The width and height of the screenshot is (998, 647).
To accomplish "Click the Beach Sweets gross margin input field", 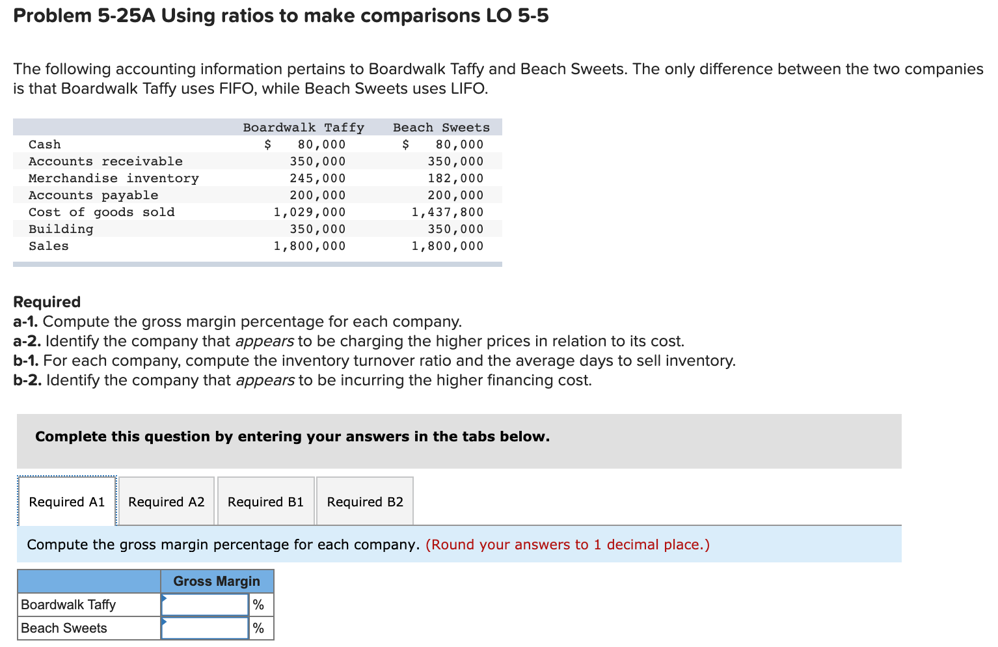I will click(x=205, y=627).
